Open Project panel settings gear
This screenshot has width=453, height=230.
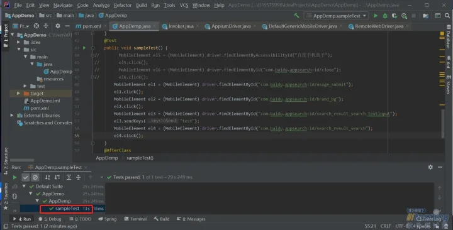click(58, 26)
